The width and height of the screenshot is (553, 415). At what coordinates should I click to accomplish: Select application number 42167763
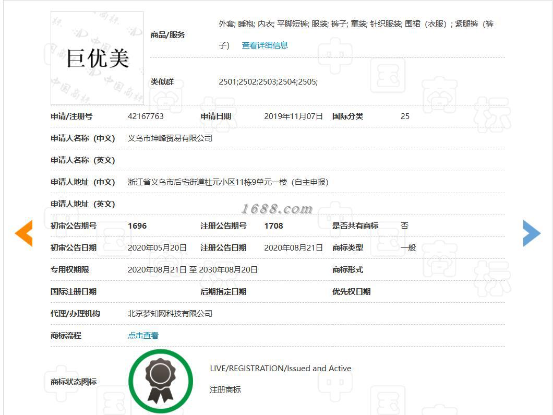tap(146, 116)
